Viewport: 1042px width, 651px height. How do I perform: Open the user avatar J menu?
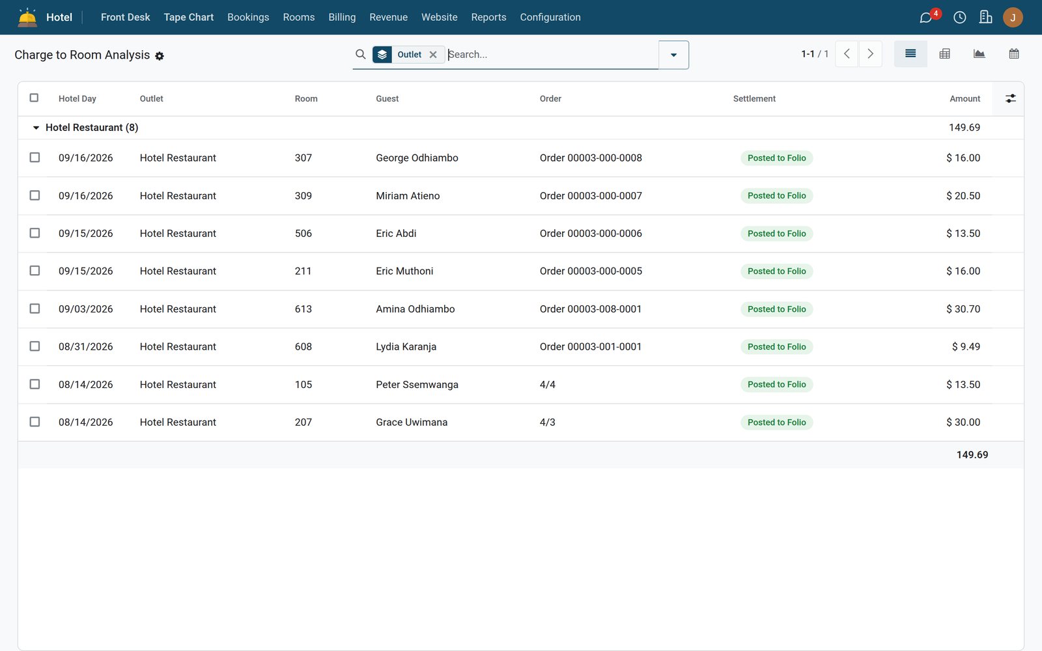pyautogui.click(x=1013, y=18)
